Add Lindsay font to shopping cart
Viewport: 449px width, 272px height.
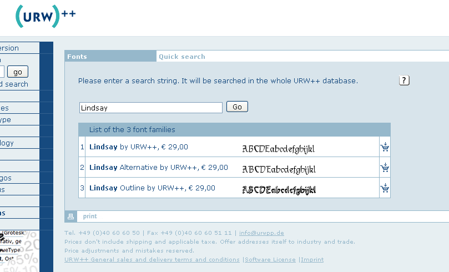(385, 147)
